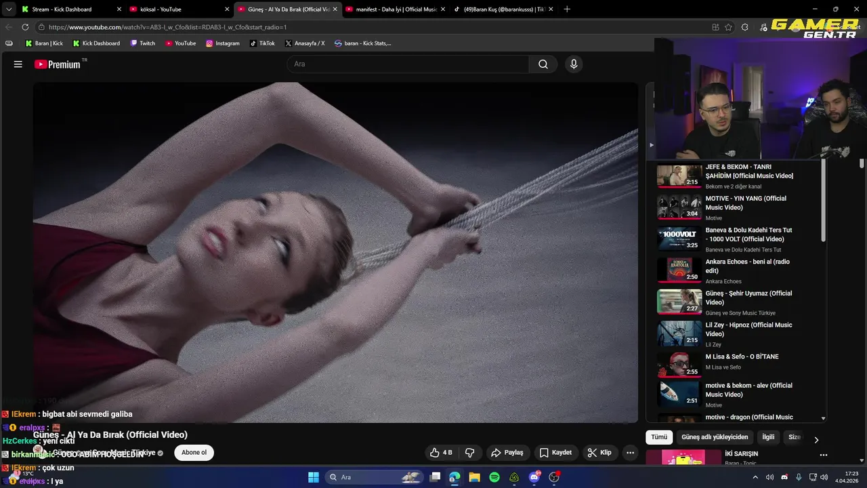The width and height of the screenshot is (867, 488).
Task: Play the main video player
Action: 335,252
